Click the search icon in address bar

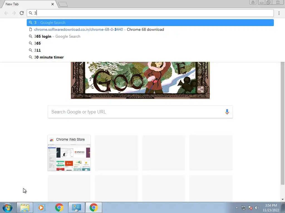pyautogui.click(x=31, y=13)
